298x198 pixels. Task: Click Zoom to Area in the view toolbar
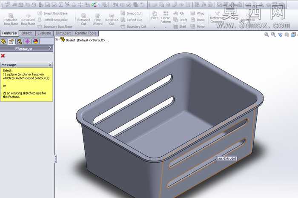[273, 34]
